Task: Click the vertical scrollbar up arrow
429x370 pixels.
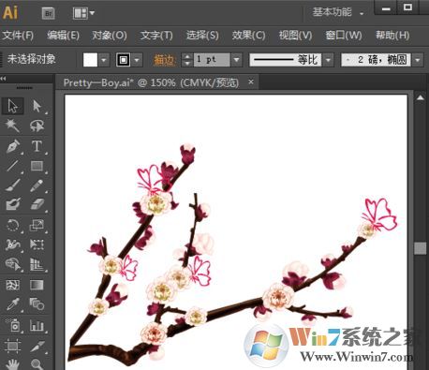Action: click(x=421, y=98)
